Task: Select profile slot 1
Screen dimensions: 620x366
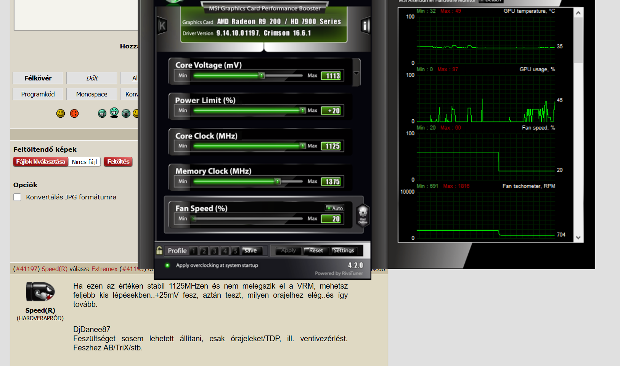Action: pos(194,251)
